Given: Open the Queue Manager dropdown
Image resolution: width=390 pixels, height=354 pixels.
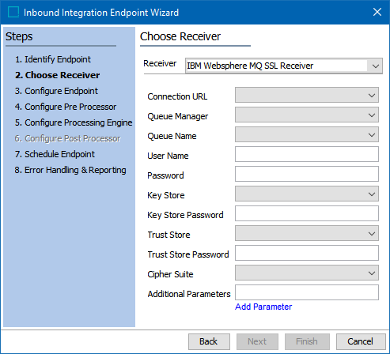Looking at the screenshot, I should [307, 115].
